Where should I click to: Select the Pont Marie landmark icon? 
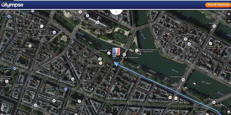[x=214, y=26]
